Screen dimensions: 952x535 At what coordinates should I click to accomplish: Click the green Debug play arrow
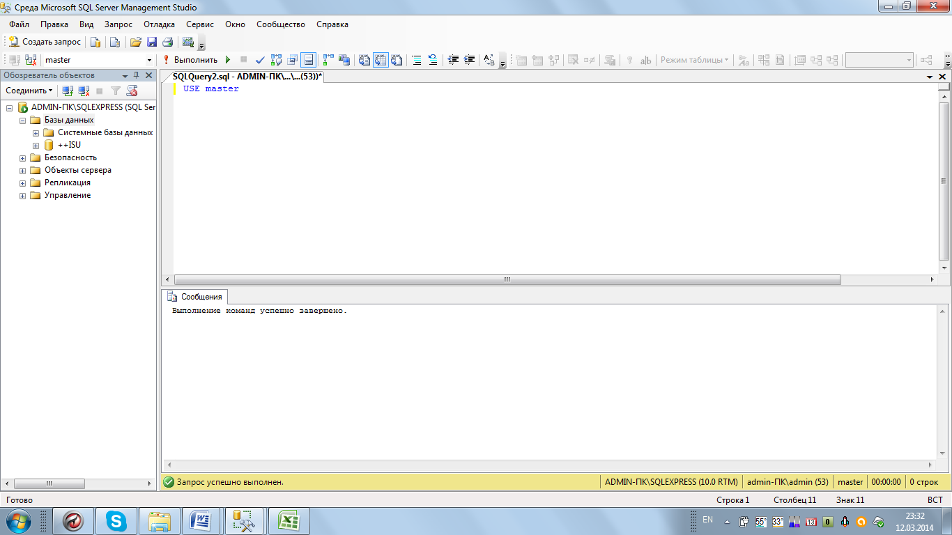point(228,60)
